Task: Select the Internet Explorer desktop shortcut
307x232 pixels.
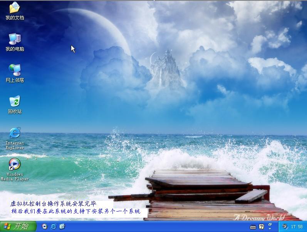Action: coord(15,133)
